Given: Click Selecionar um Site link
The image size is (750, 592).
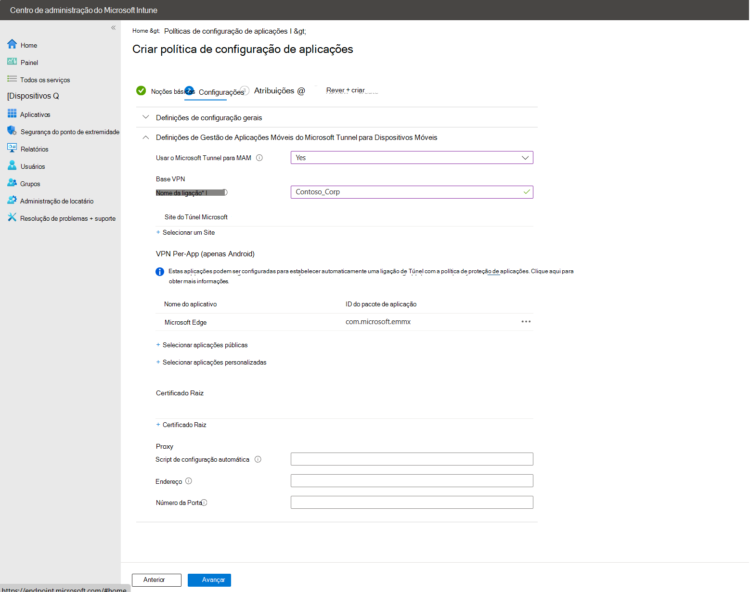Looking at the screenshot, I should tap(189, 232).
